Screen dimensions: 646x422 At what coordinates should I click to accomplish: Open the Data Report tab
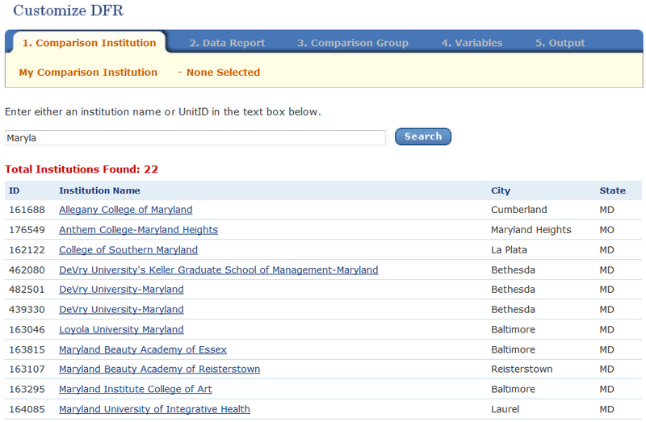coord(227,43)
